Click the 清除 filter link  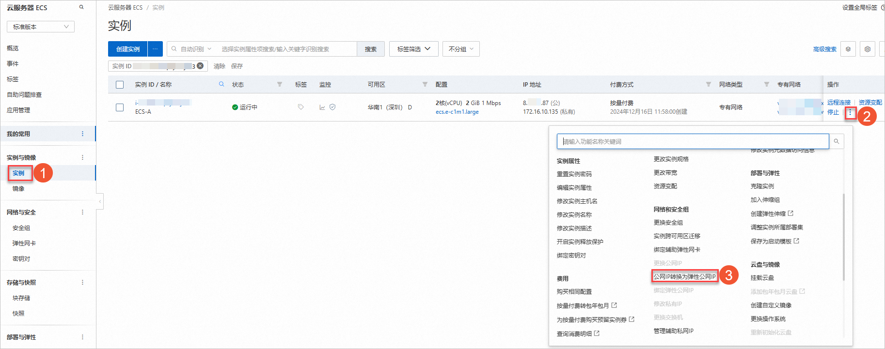click(x=220, y=66)
